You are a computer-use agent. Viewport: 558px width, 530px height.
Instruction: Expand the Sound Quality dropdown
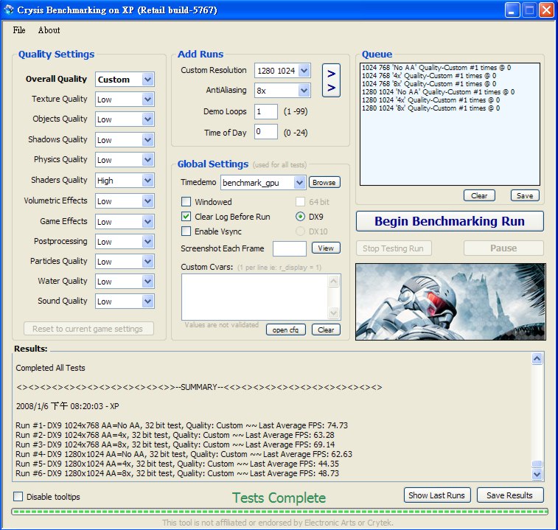point(147,301)
